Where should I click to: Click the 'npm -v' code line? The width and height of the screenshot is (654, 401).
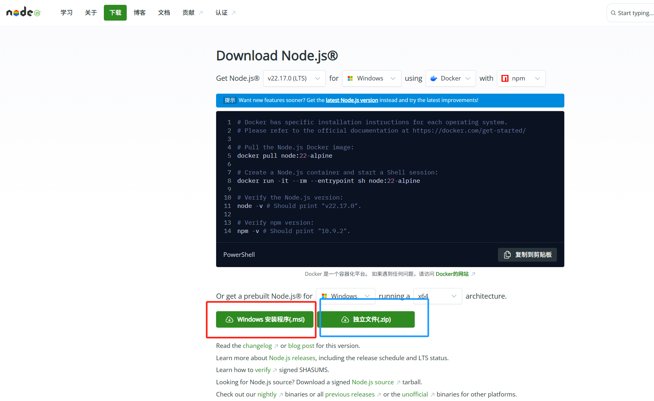(x=294, y=231)
